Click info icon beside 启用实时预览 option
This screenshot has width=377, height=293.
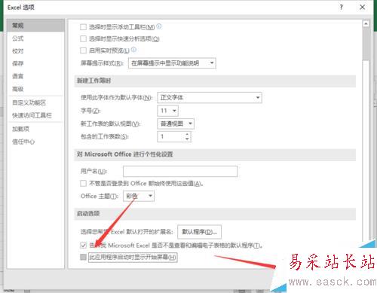133,50
